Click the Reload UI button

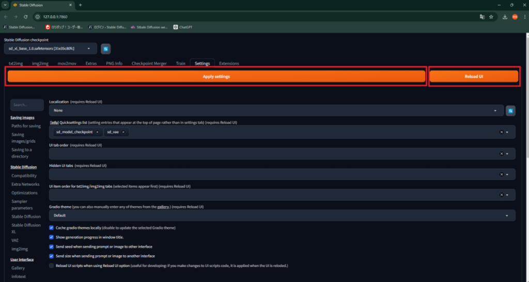coord(474,76)
